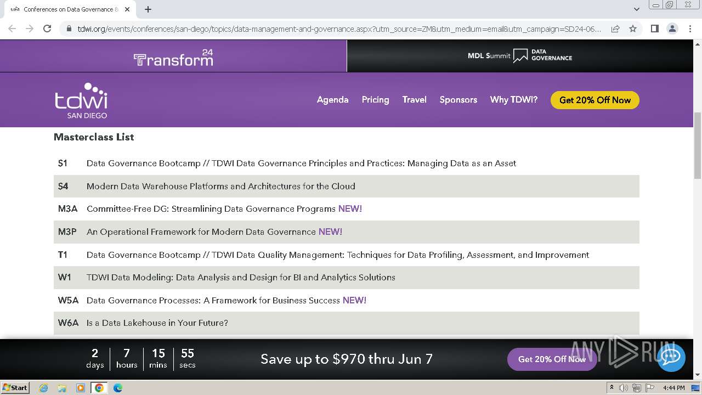Click the TDWI San Diego logo
The image size is (702, 395).
click(81, 100)
